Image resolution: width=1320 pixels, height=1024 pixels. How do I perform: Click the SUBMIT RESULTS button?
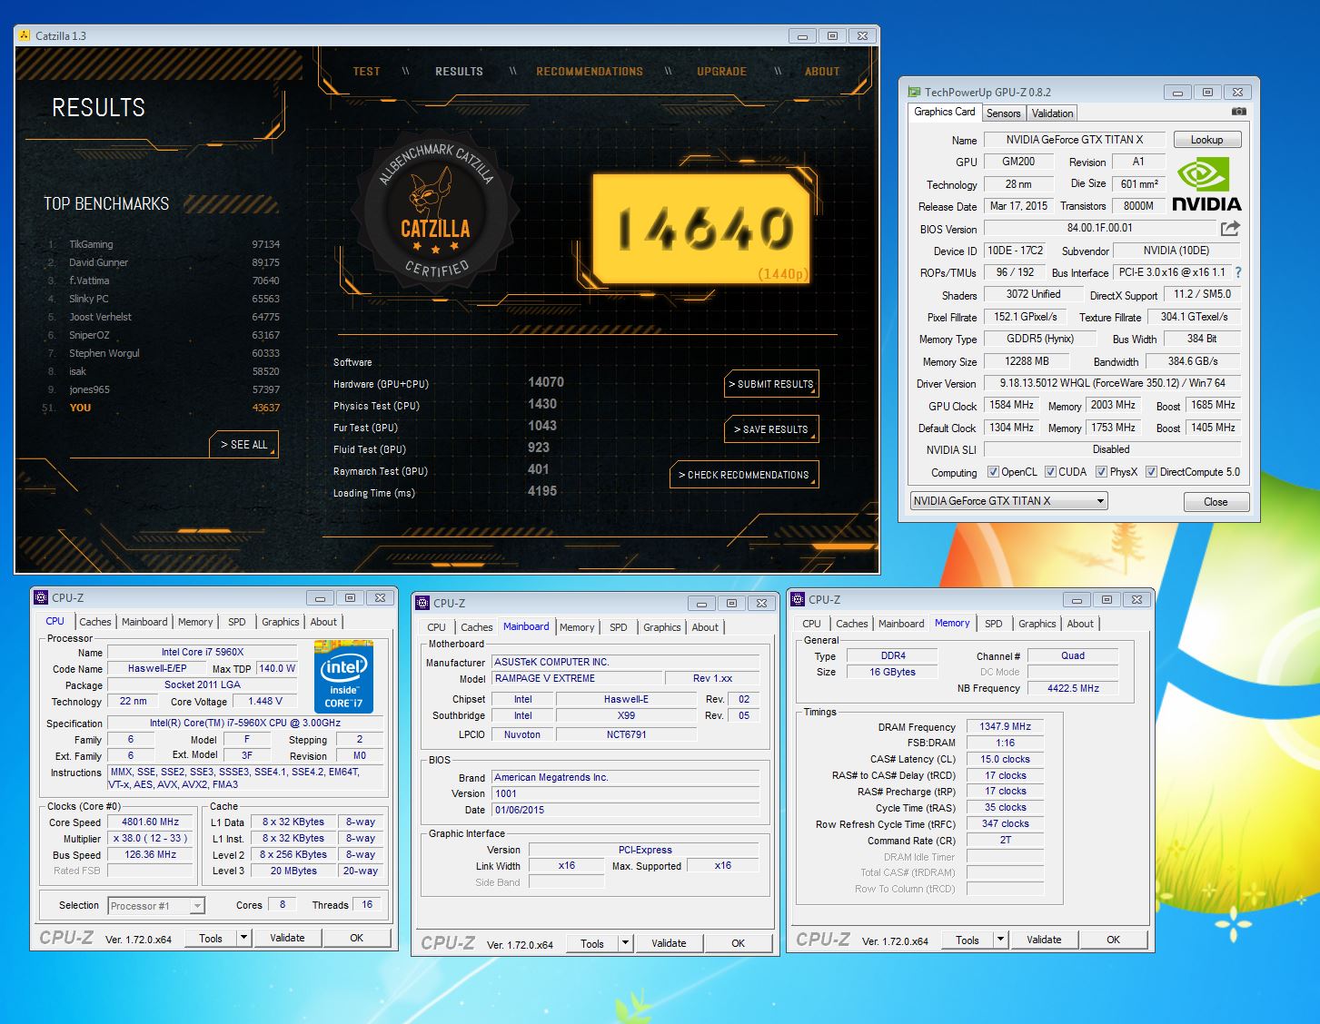tap(771, 384)
